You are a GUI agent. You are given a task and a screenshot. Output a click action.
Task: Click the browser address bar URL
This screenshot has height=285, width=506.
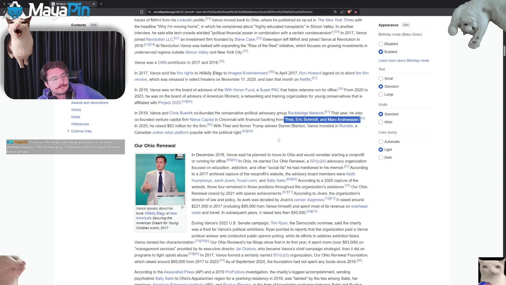233,12
